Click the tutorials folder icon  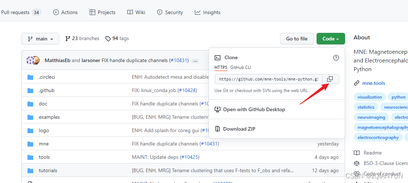[x=31, y=170]
